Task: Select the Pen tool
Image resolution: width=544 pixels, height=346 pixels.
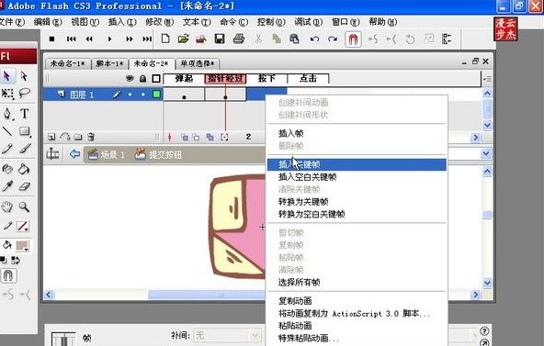Action: (x=7, y=114)
